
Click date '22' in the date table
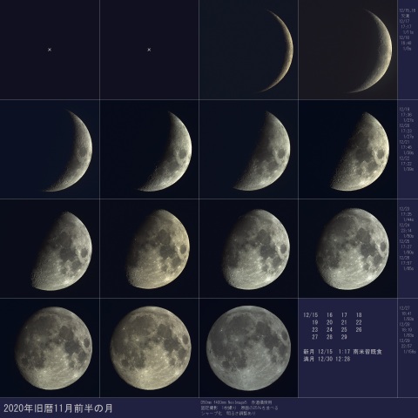[x=359, y=322]
